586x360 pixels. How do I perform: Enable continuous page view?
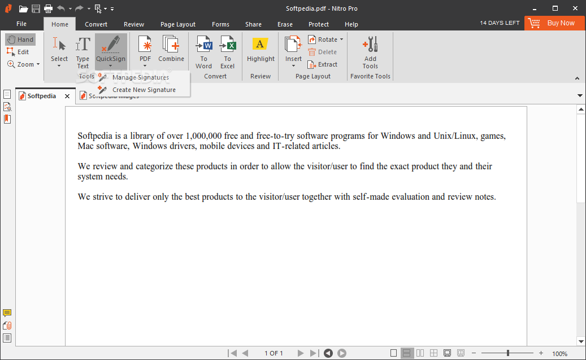tap(407, 353)
